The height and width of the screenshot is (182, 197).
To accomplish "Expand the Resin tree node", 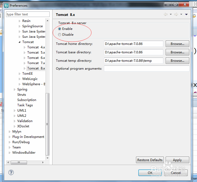I will point(19,21).
